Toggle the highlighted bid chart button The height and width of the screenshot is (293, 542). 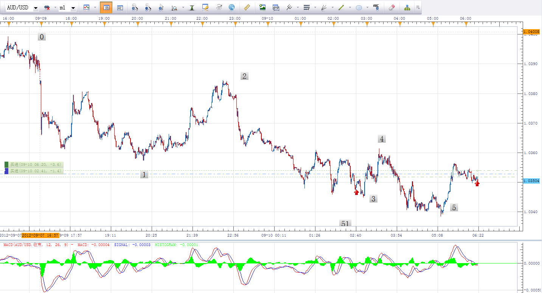click(x=106, y=8)
